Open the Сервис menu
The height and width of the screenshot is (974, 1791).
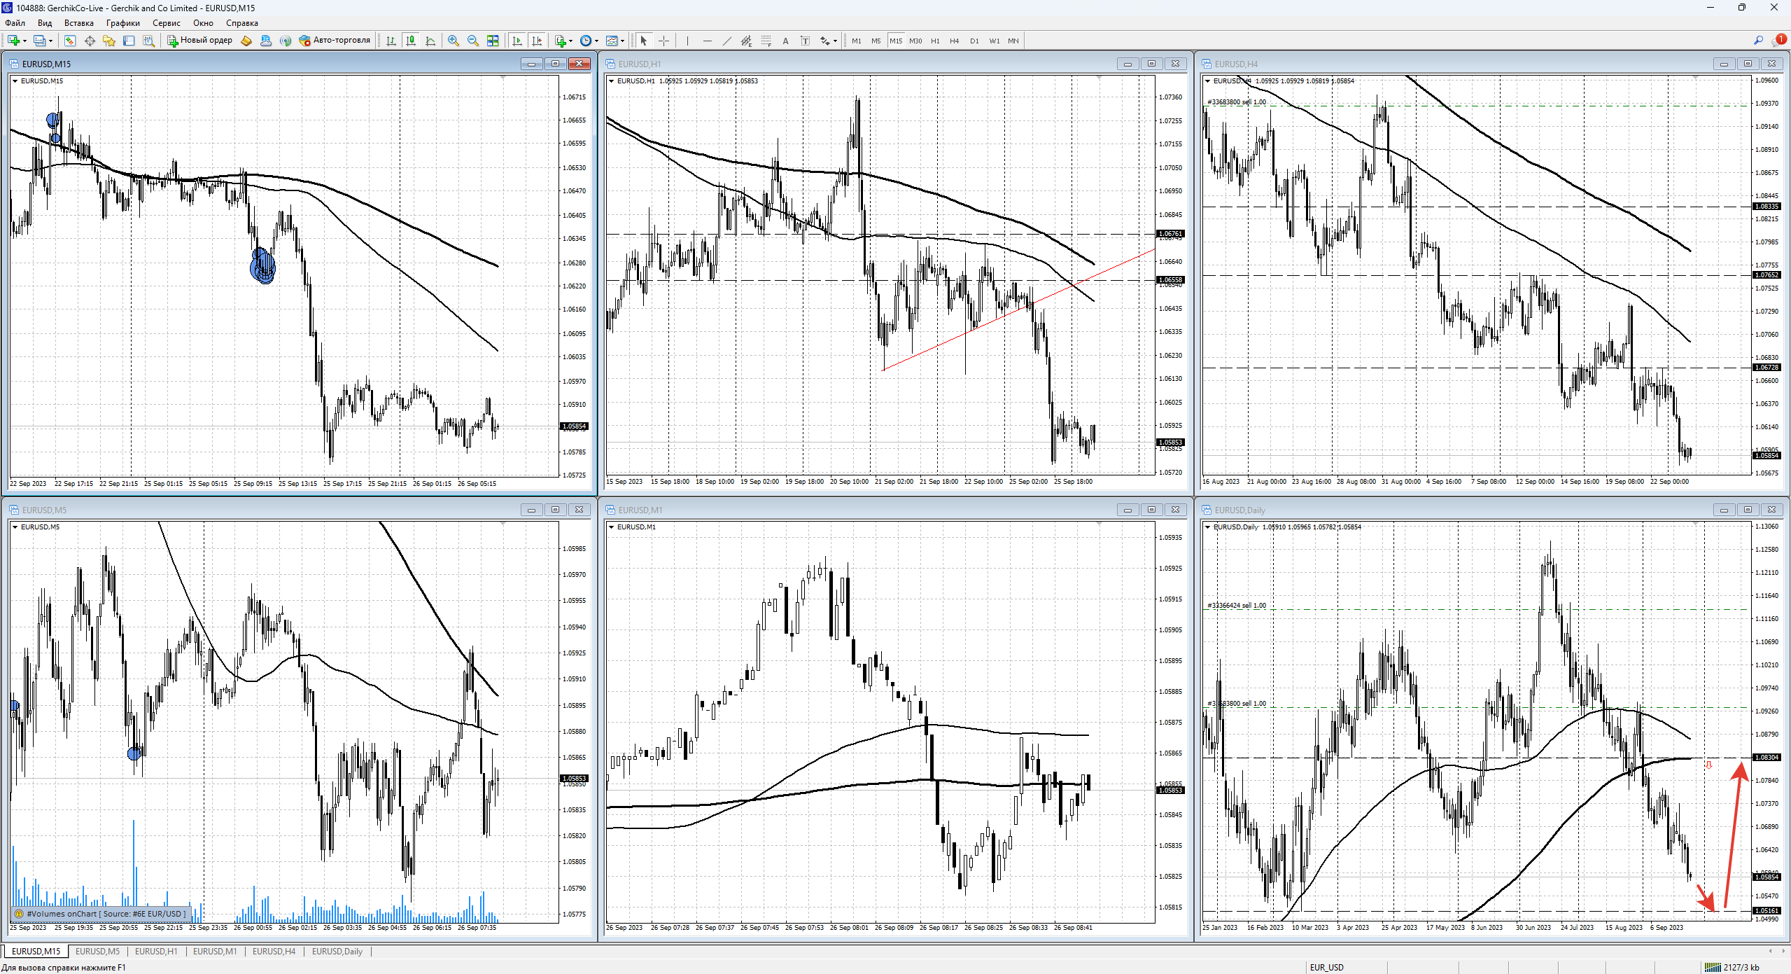(x=166, y=23)
